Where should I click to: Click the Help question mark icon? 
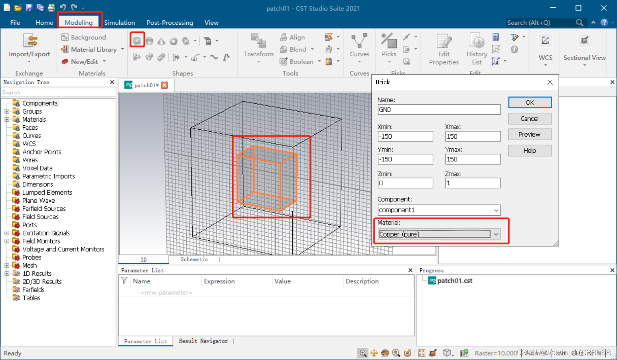pyautogui.click(x=604, y=22)
